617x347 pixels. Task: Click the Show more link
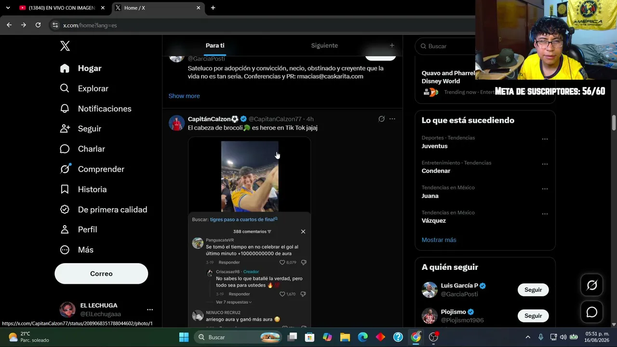click(184, 96)
